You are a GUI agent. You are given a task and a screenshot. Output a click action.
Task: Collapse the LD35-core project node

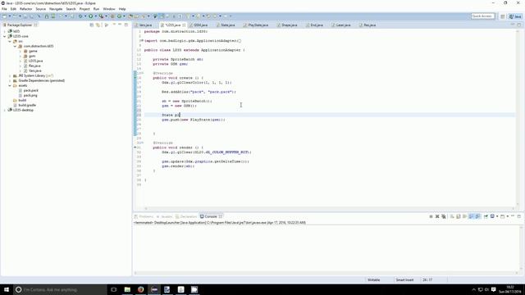tap(5, 36)
